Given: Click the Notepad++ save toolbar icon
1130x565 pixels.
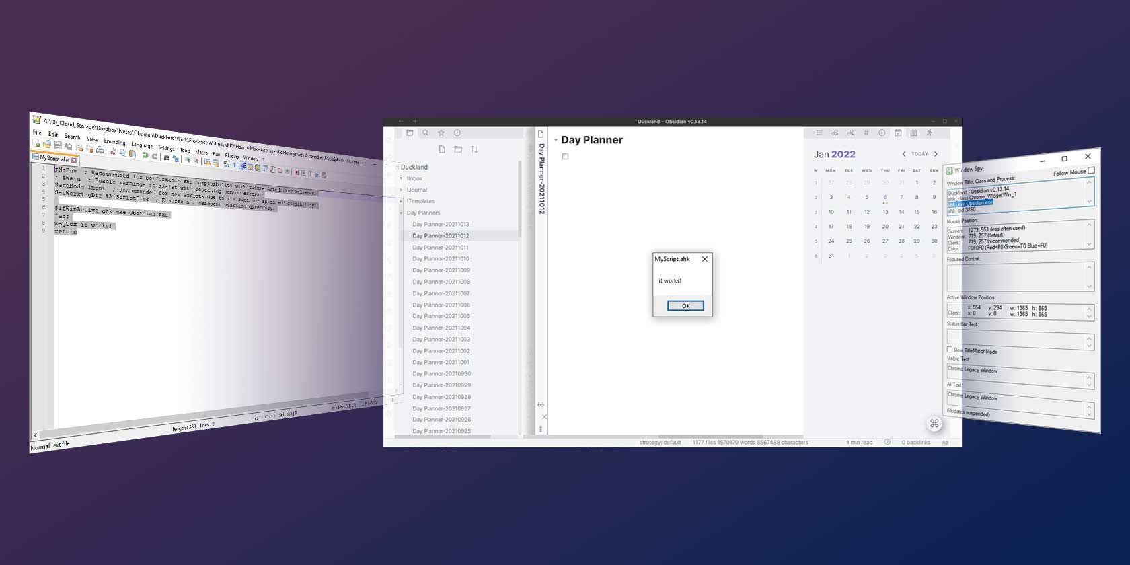Looking at the screenshot, I should [58, 145].
